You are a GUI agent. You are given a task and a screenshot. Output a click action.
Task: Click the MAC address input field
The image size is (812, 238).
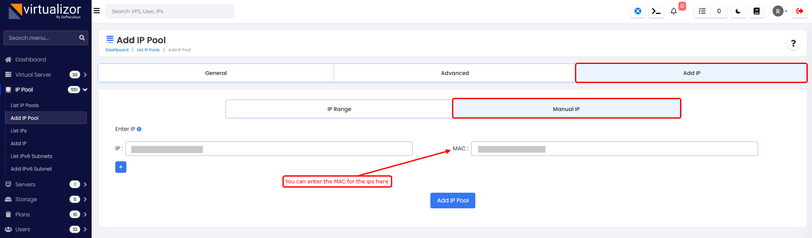point(614,149)
